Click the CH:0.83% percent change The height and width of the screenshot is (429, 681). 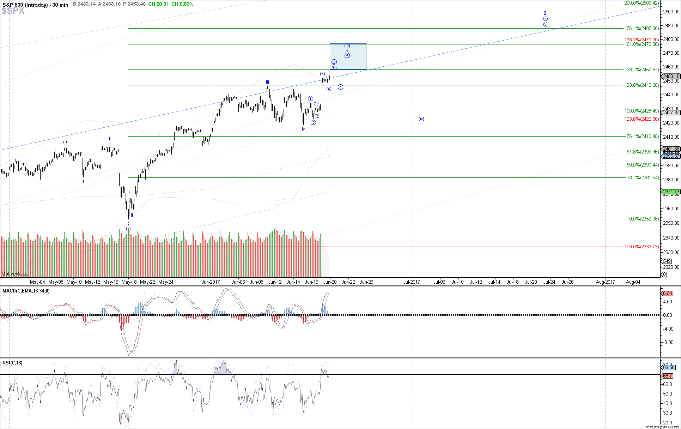[x=182, y=4]
